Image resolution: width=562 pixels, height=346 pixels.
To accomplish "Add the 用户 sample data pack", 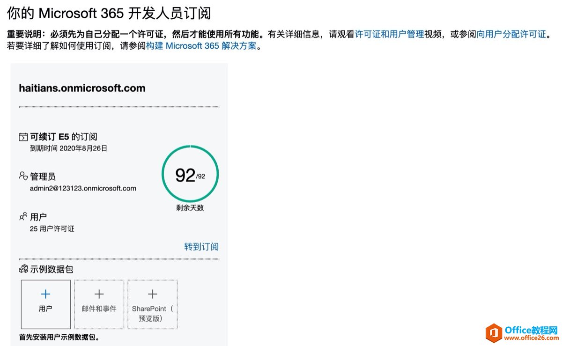I will 46,304.
